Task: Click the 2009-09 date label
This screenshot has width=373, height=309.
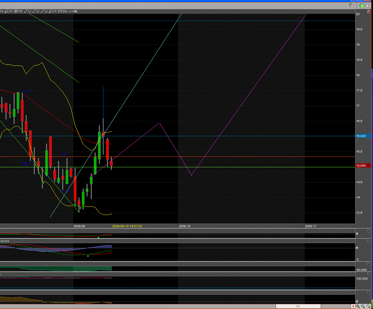Action: pyautogui.click(x=79, y=226)
